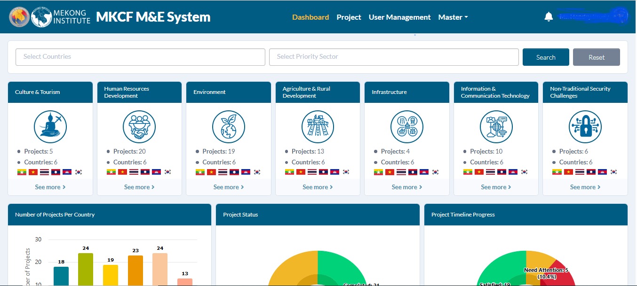Click the Culture & Tourism Buddha icon
The height and width of the screenshot is (286, 637).
pyautogui.click(x=50, y=127)
